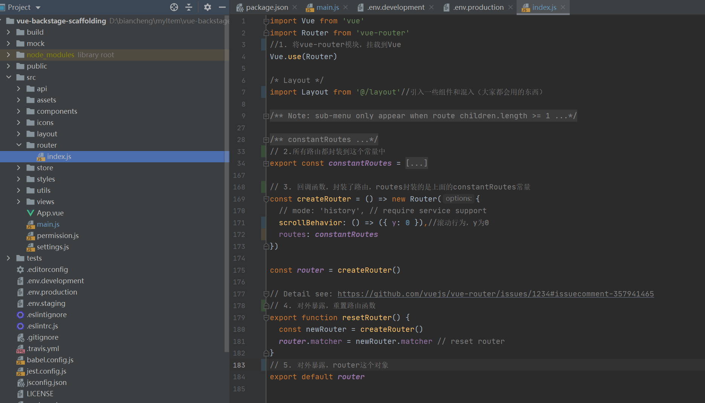Click the collapse all icon in Project toolbar
The image size is (705, 403).
[x=189, y=7]
